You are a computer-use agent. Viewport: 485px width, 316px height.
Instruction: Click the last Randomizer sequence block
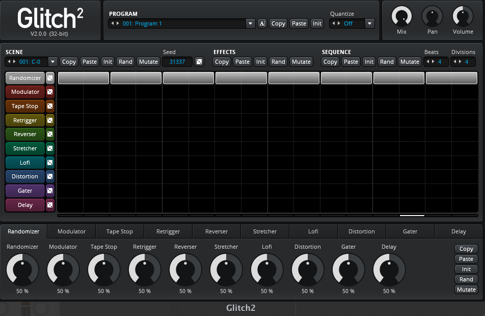click(451, 78)
